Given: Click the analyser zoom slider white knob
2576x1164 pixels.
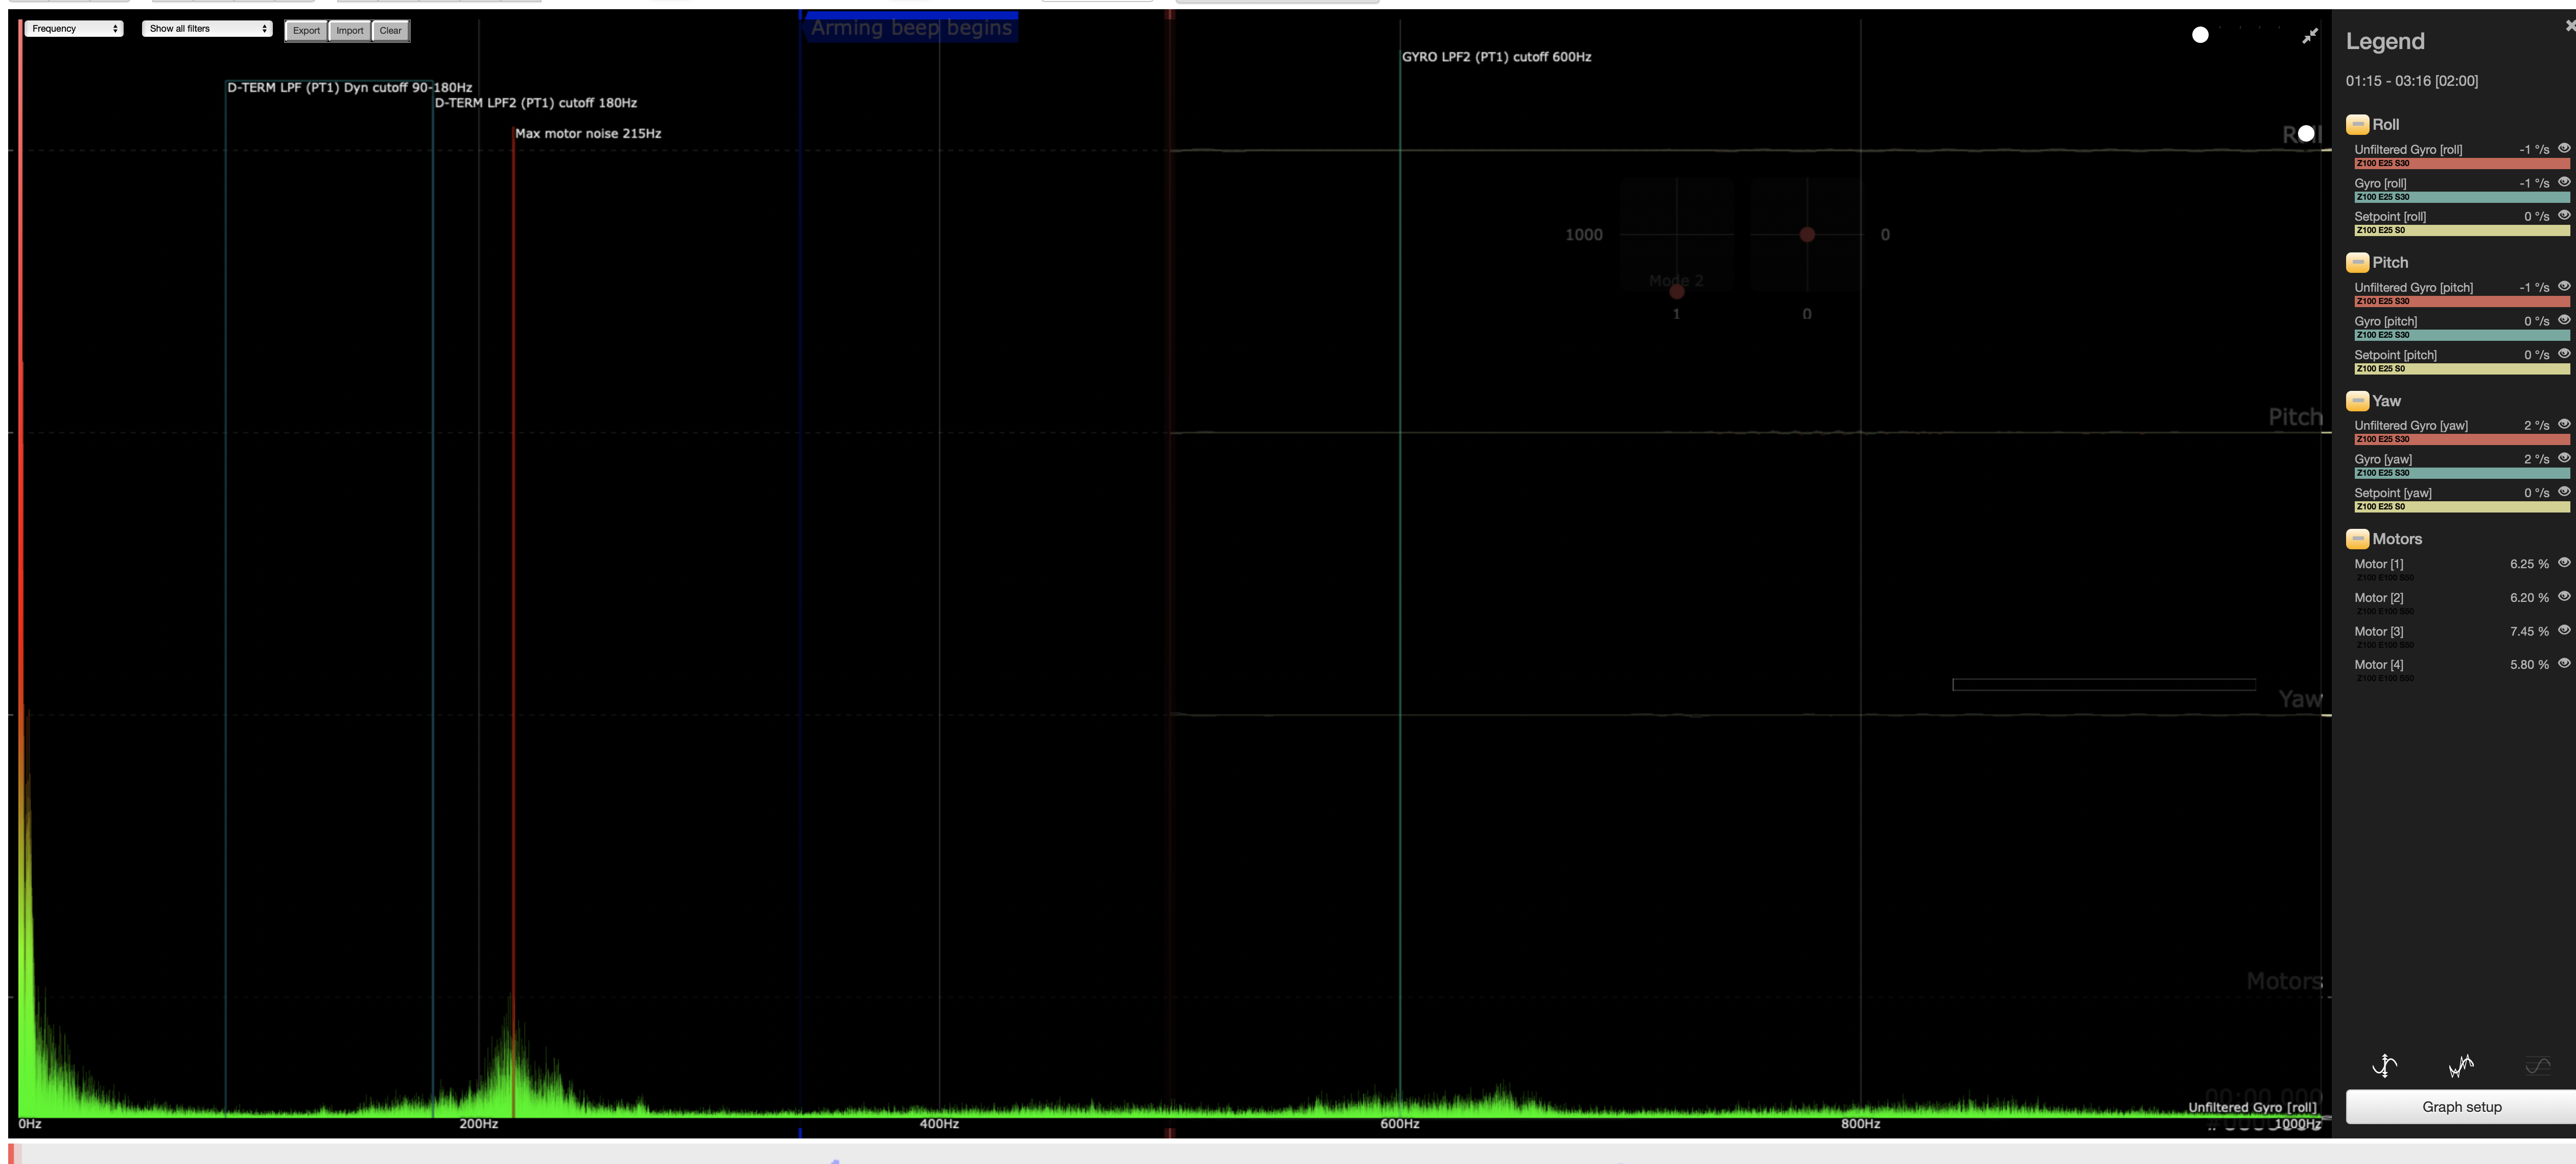Looking at the screenshot, I should 2200,35.
